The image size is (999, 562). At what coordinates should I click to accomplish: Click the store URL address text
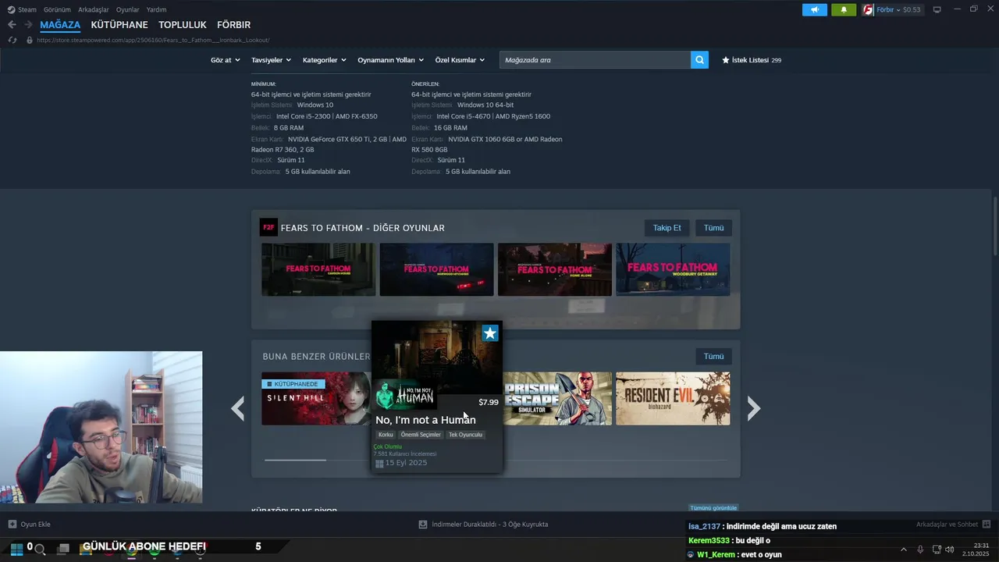click(x=153, y=40)
